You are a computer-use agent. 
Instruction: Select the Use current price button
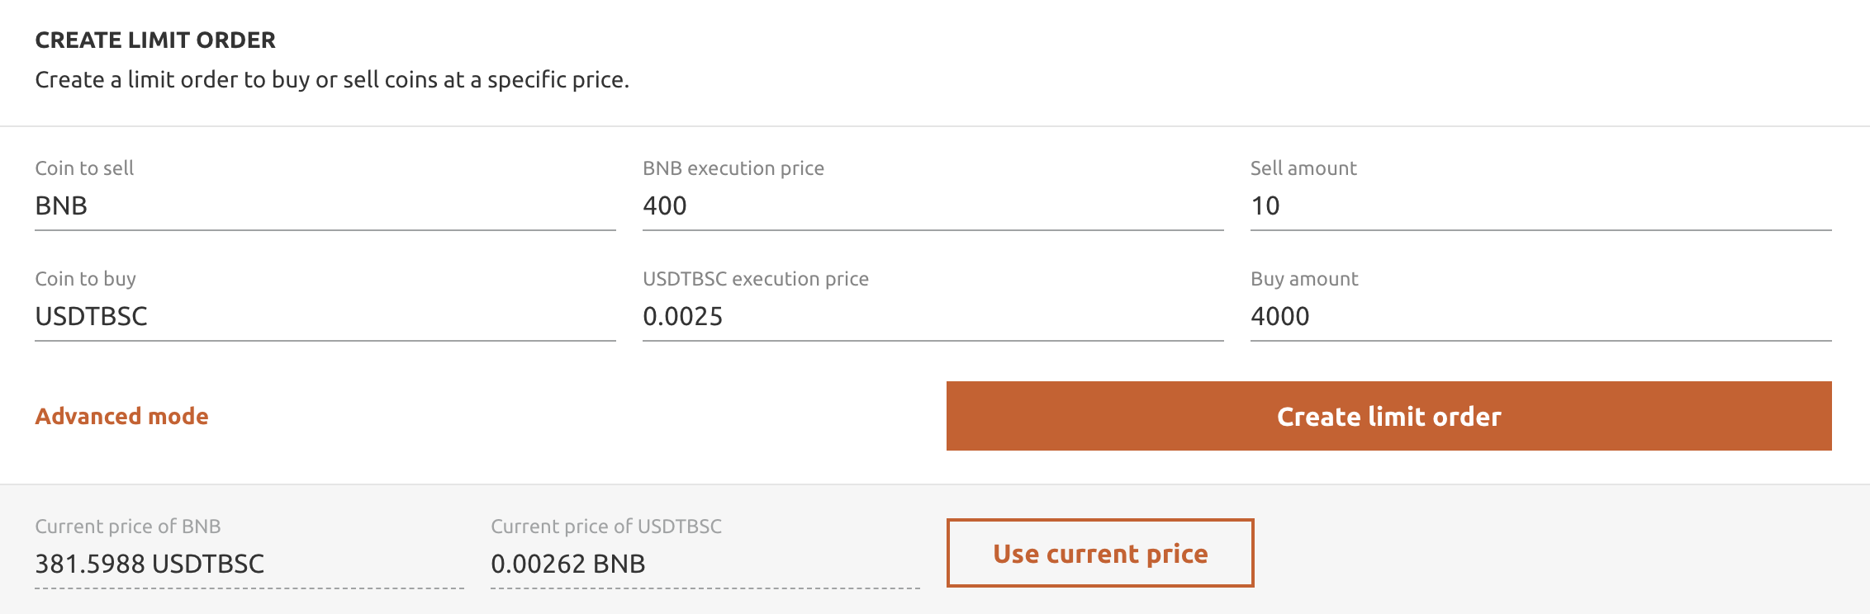[x=1100, y=553]
